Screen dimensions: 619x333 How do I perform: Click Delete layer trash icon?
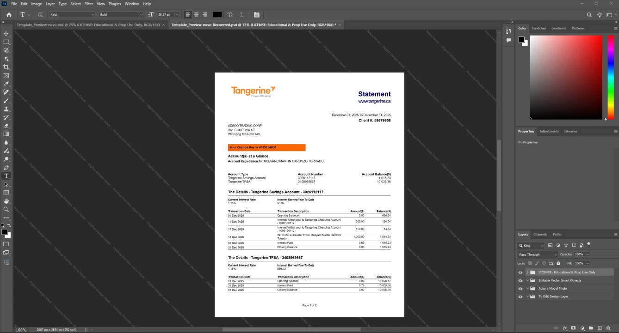coord(608,328)
